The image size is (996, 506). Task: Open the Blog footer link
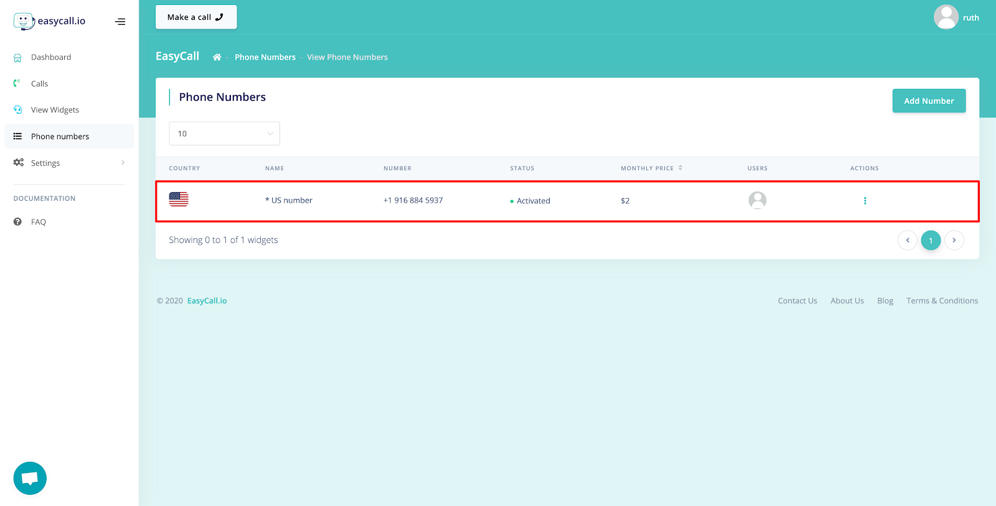(885, 301)
